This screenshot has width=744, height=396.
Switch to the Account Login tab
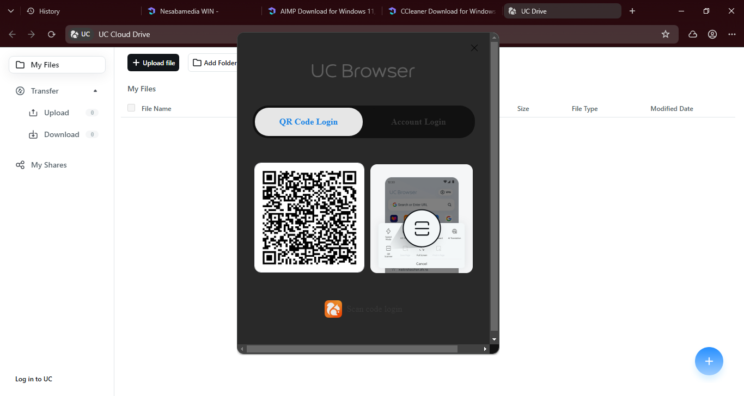(x=418, y=122)
